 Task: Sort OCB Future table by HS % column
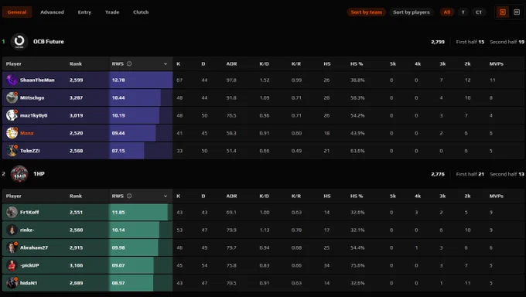(x=357, y=63)
